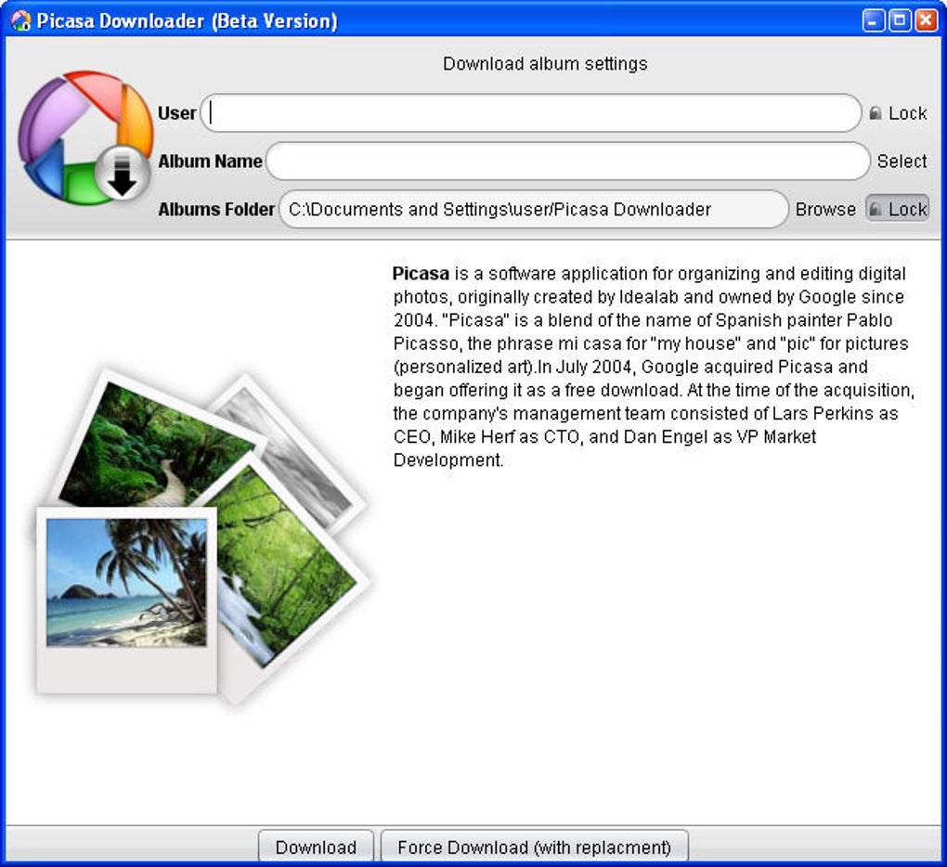Click the User text field
Image resolution: width=947 pixels, height=867 pixels.
530,113
